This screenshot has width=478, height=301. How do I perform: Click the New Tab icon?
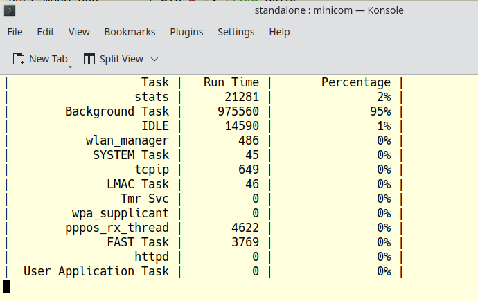point(19,59)
